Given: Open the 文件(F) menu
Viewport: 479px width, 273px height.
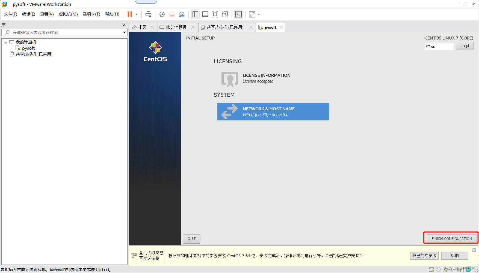Looking at the screenshot, I should point(11,14).
